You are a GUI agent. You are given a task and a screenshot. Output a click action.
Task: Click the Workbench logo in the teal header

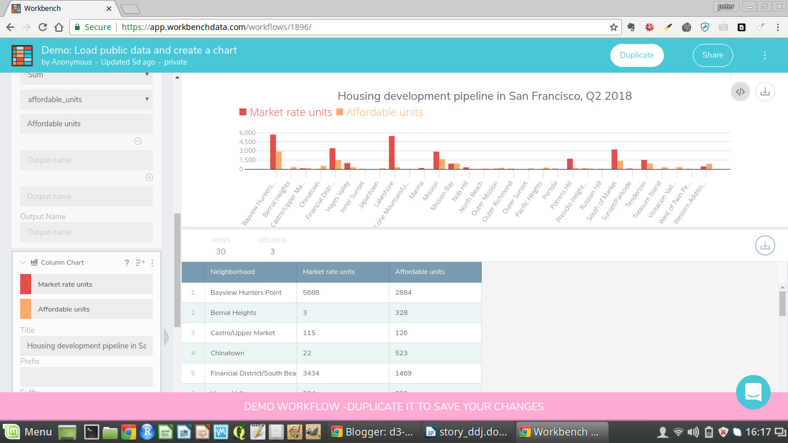pyautogui.click(x=21, y=55)
